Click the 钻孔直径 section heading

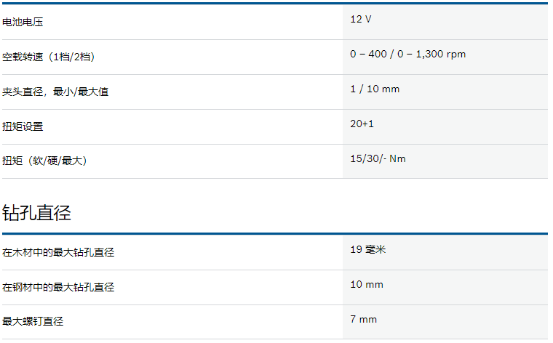pos(36,213)
